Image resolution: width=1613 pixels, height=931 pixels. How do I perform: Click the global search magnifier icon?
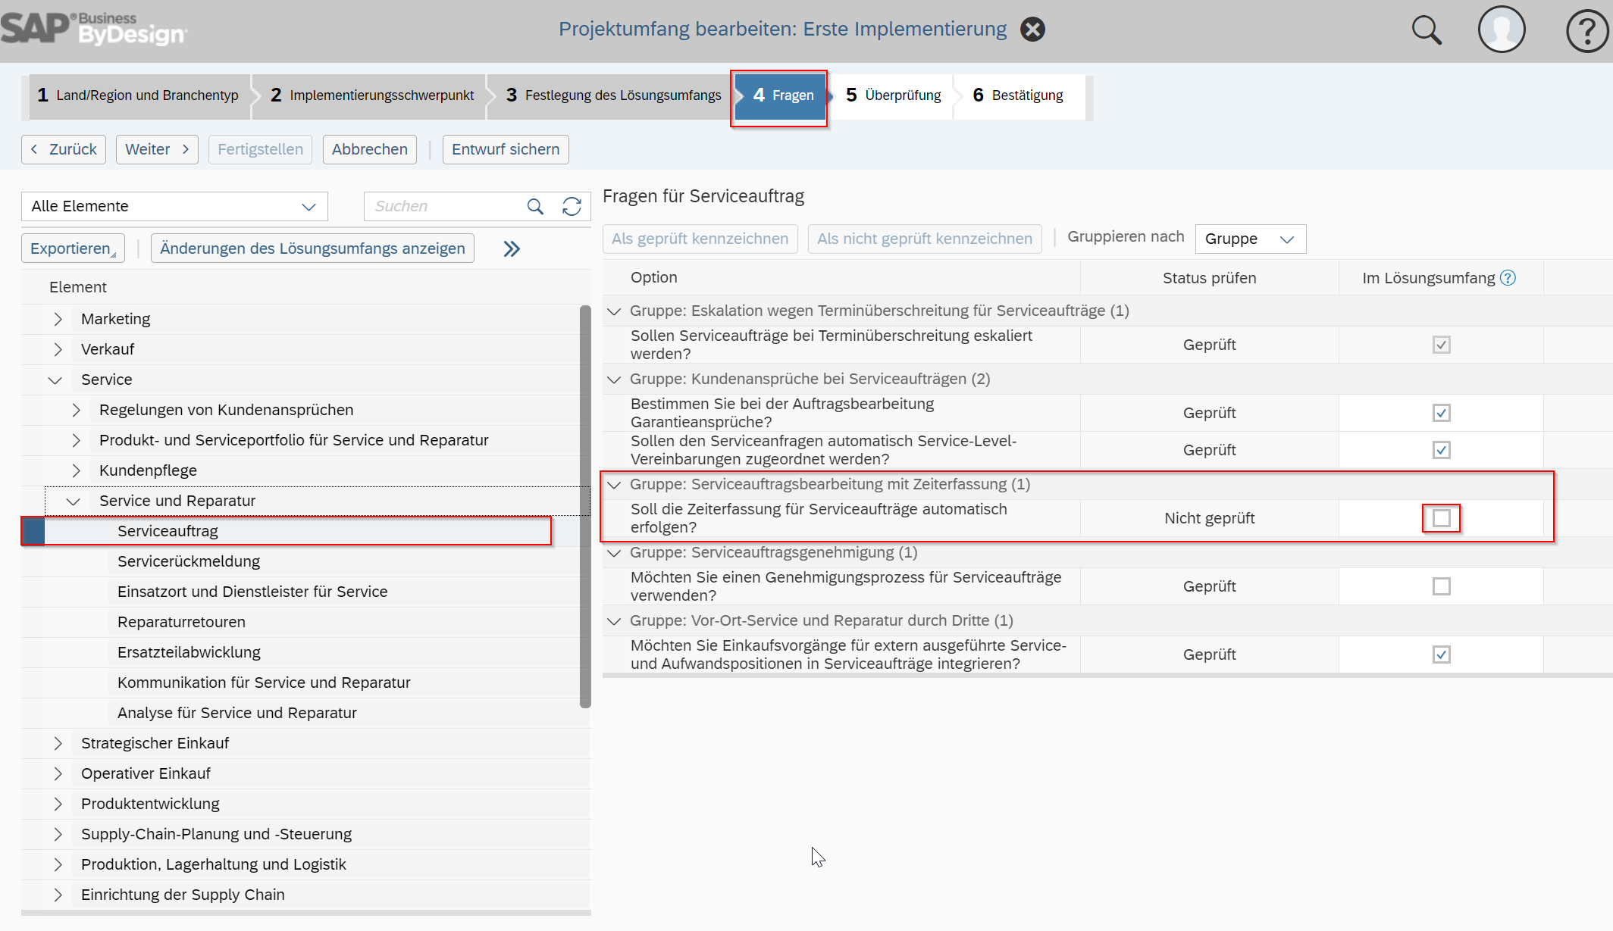coord(1426,30)
